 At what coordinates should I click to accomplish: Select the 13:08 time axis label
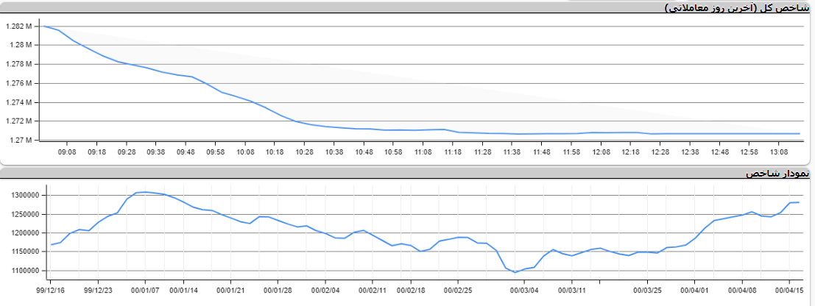tap(780, 152)
